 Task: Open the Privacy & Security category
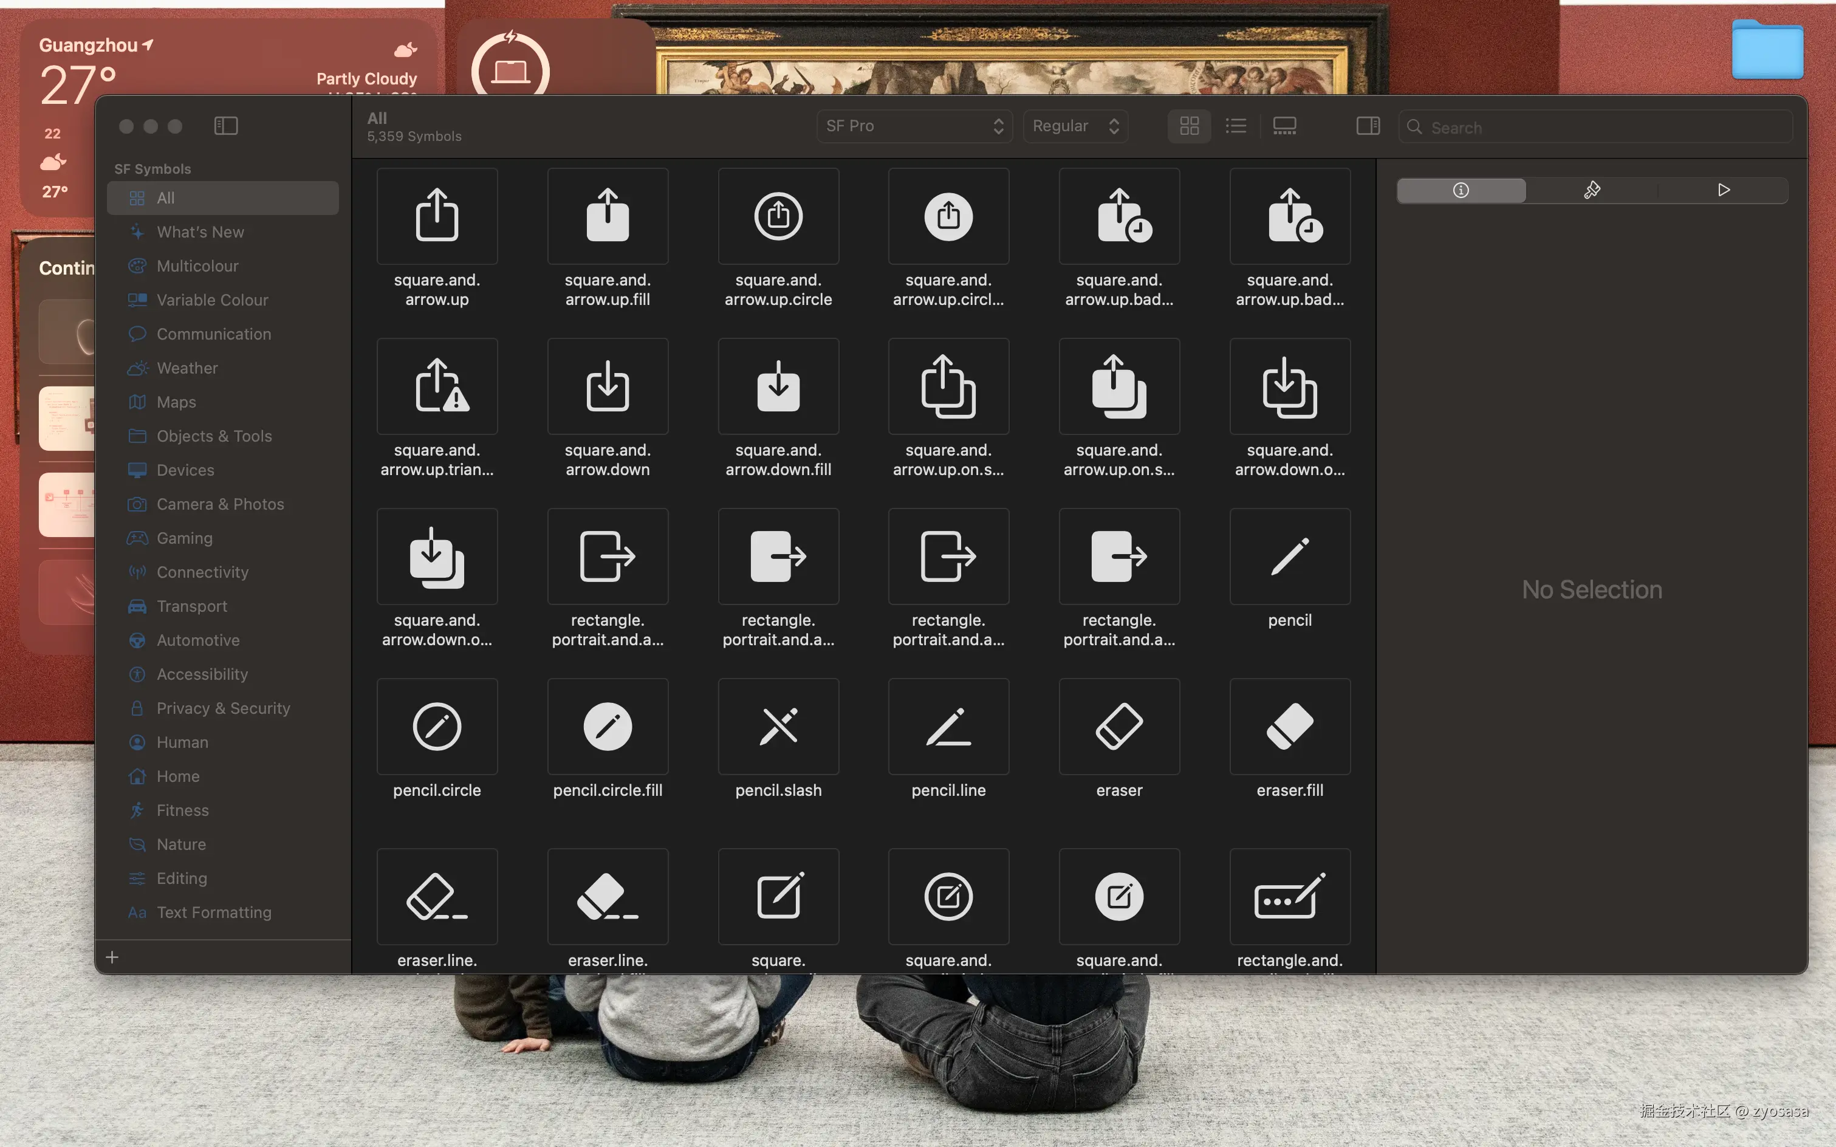(x=223, y=708)
